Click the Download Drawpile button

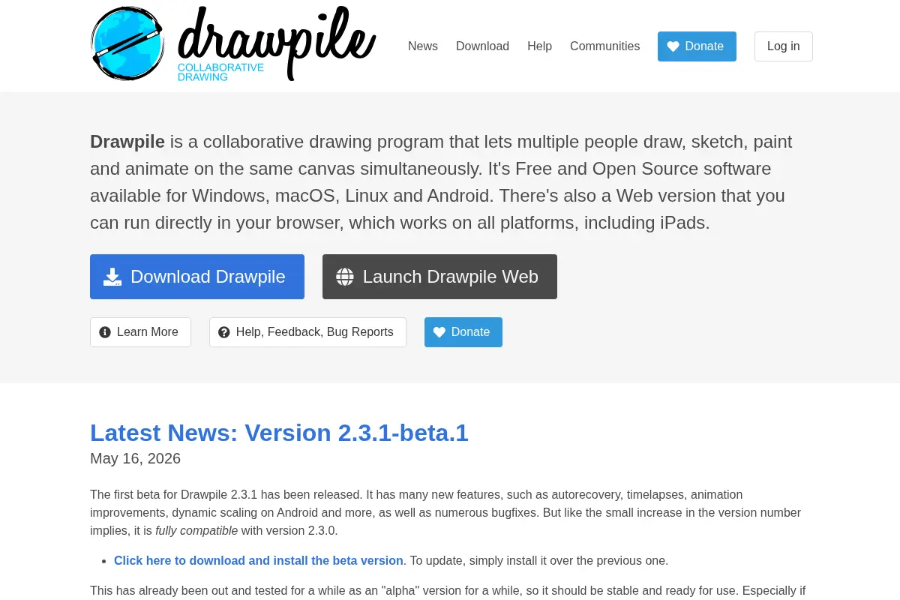(197, 277)
